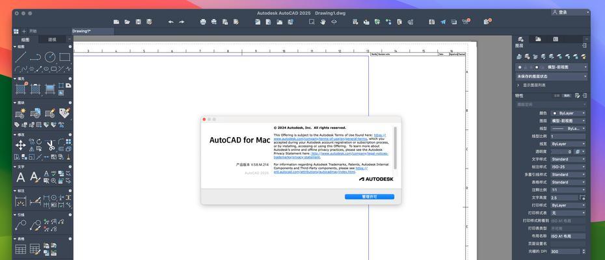Switch to the 绘图 palette tab

coord(25,40)
